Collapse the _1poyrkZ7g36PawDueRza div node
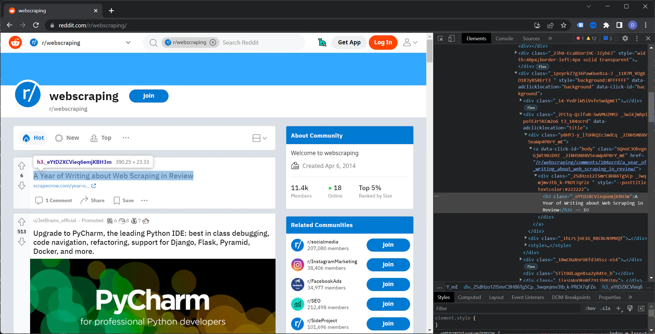This screenshot has width=655, height=334. (516, 73)
